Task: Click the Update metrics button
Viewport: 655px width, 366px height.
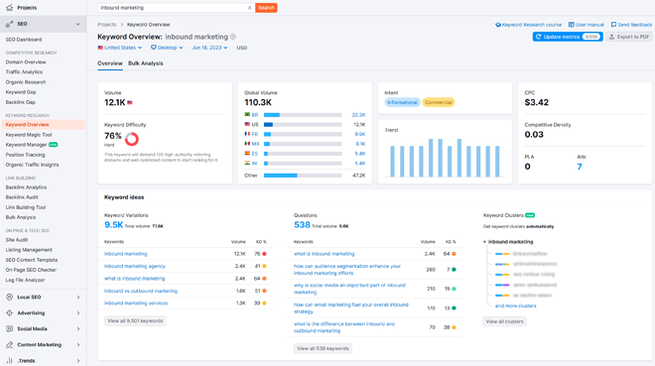Action: coord(568,37)
